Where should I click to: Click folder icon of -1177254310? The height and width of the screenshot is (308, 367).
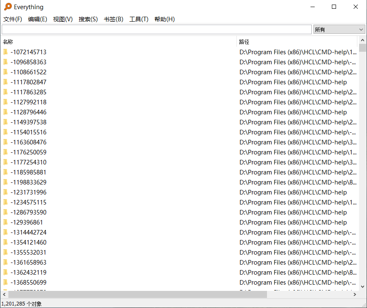pyautogui.click(x=5, y=162)
